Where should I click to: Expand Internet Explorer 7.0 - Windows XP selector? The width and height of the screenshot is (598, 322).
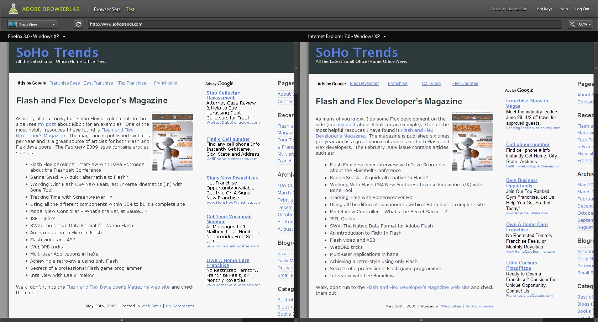coord(385,37)
